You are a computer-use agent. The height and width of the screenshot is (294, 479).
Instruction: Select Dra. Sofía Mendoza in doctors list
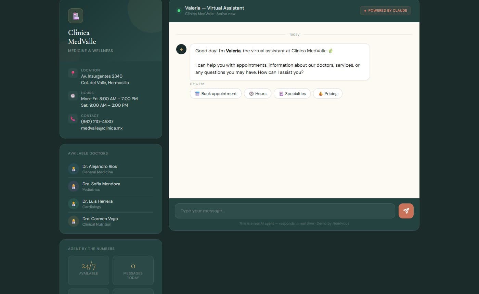pyautogui.click(x=111, y=186)
